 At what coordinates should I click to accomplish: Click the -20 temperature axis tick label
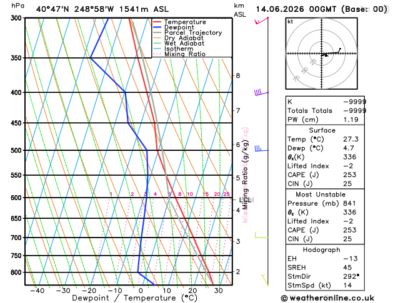coord(89,291)
